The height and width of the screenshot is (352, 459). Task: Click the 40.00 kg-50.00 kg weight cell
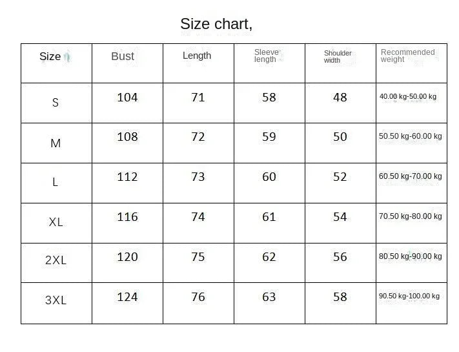tap(408, 97)
